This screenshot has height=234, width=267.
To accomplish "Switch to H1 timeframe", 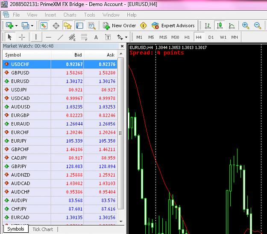I will point(187,37).
